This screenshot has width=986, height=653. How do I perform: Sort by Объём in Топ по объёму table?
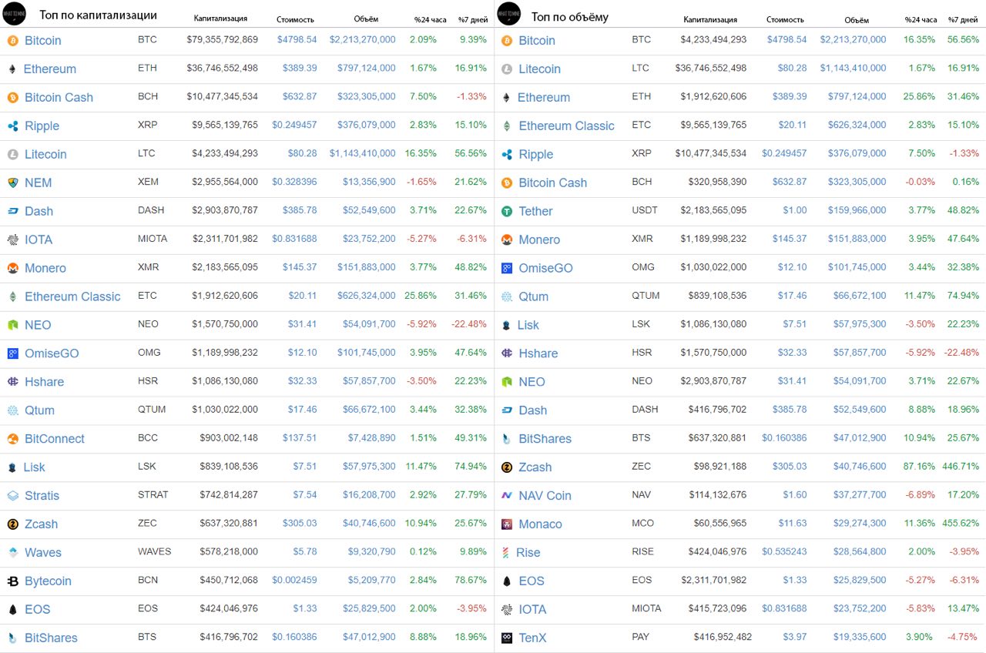coord(856,19)
